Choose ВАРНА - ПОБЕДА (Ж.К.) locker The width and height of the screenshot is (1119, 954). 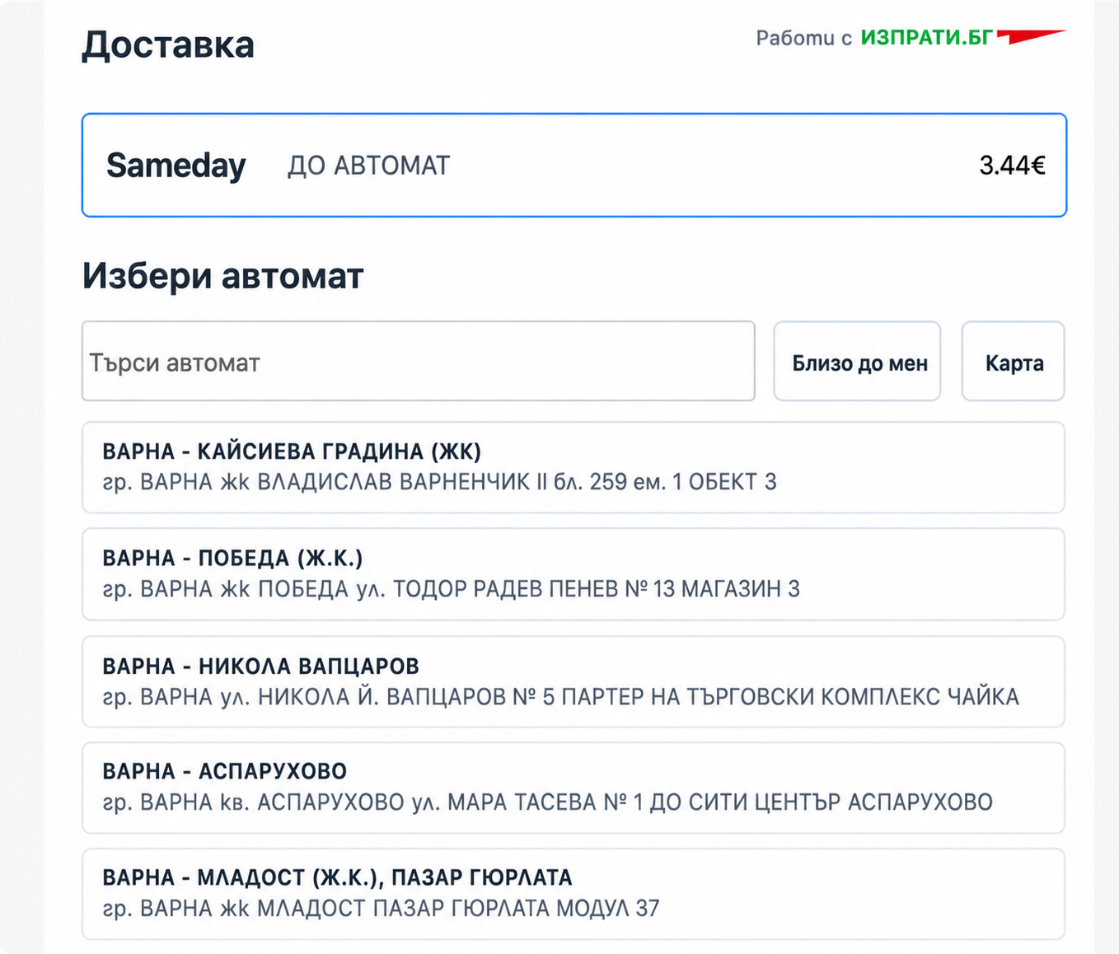click(x=574, y=574)
